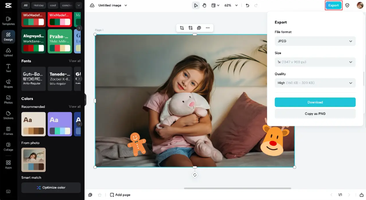Click the undo arrow
This screenshot has width=366, height=200.
click(x=248, y=5)
